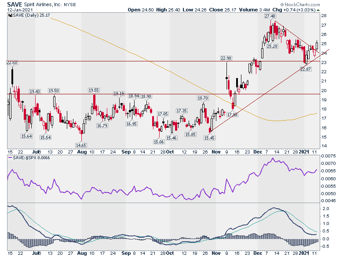This screenshot has height=257, width=343.
Task: Click the 0.0075 tick on ratio axis
Action: (x=328, y=156)
